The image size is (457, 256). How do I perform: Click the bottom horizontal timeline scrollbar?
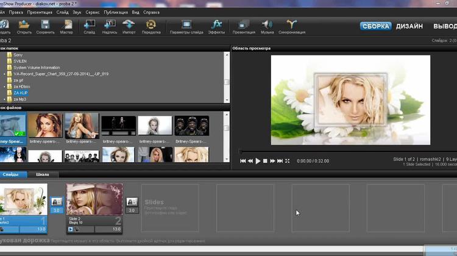(x=211, y=249)
